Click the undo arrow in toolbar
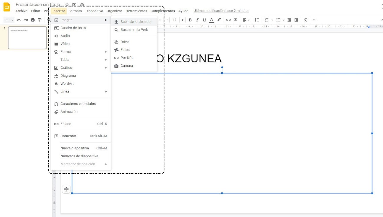This screenshot has width=383, height=217. 19,20
